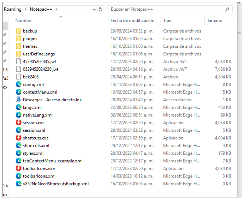Click the Edge icon for config.xml
This screenshot has height=199, width=243.
[x=18, y=84]
